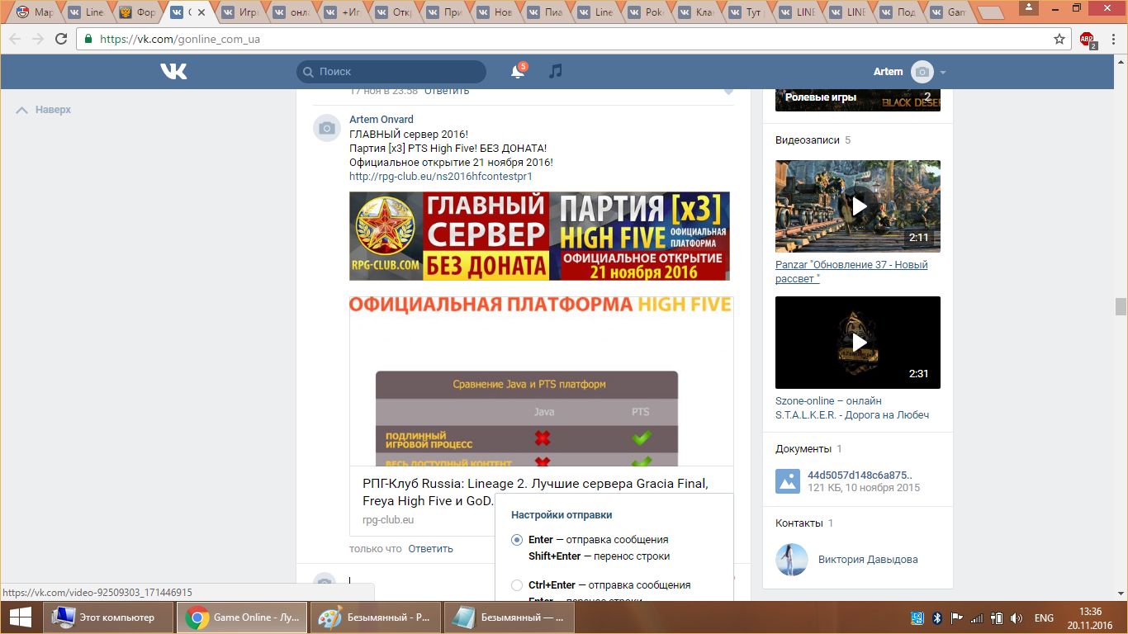1128x634 pixels.
Task: Click the 44d5057d148c6a875 document icon
Action: point(788,481)
